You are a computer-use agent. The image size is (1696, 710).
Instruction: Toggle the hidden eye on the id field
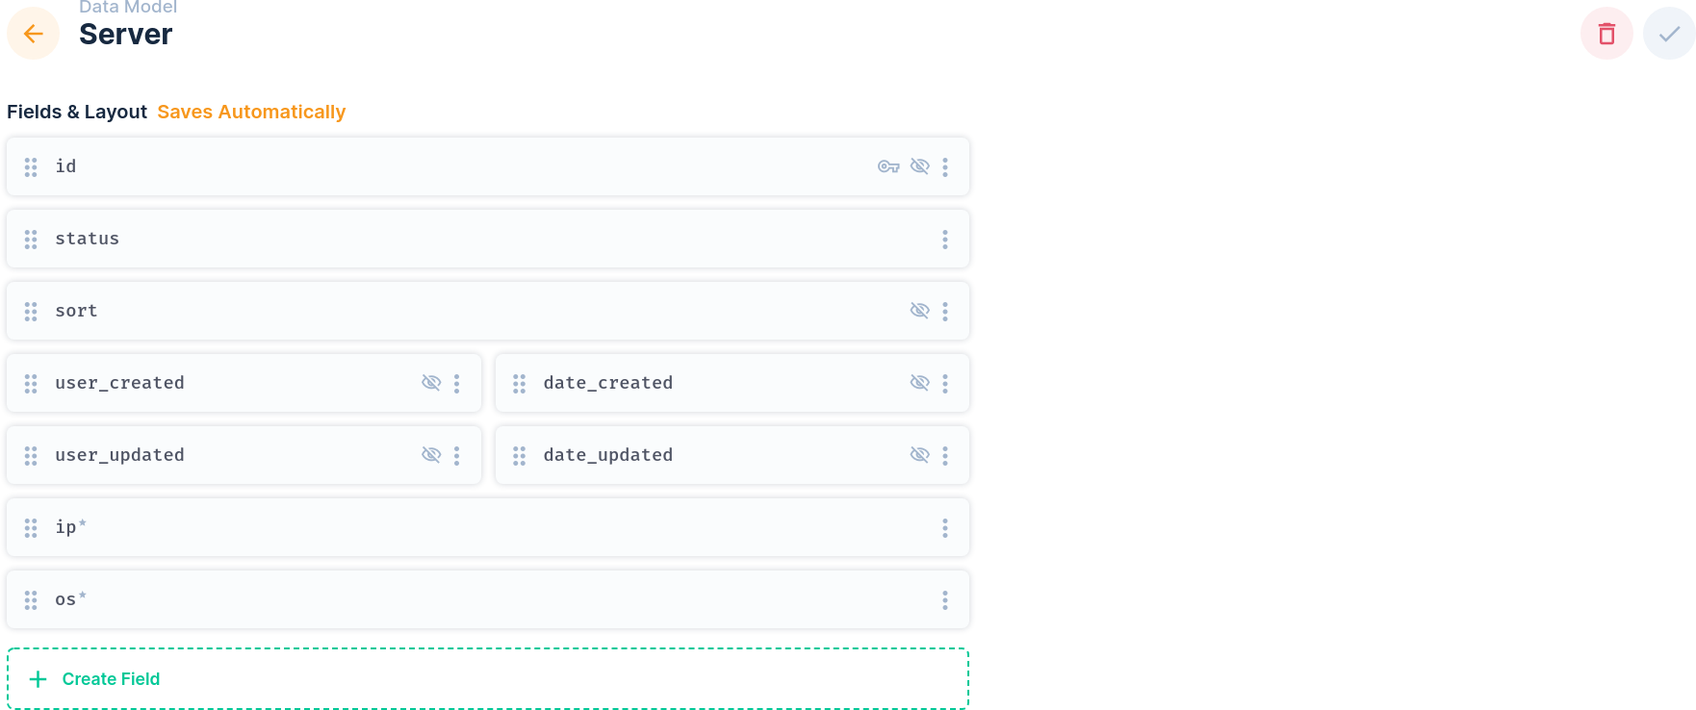coord(920,165)
